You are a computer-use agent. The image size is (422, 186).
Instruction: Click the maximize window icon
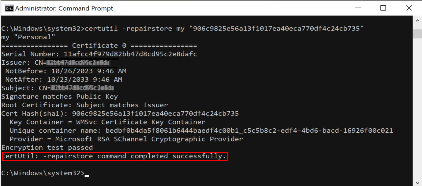pos(383,8)
